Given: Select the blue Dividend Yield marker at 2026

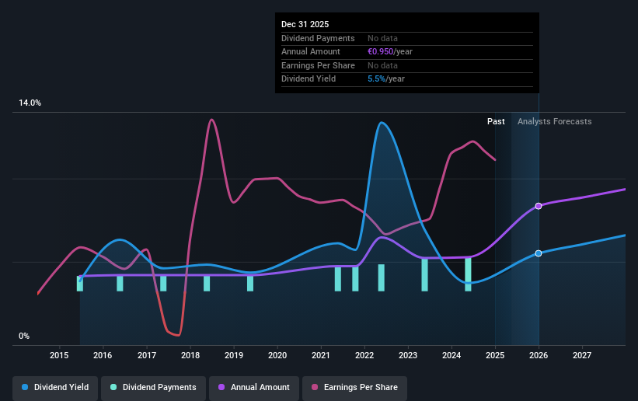Looking at the screenshot, I should tap(539, 253).
